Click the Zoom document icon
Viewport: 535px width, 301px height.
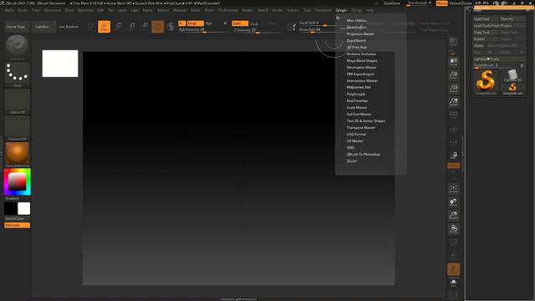(453, 75)
